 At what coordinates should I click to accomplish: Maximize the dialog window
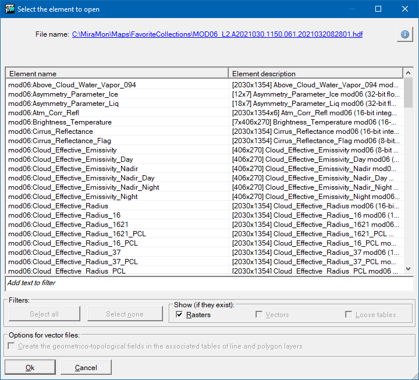coord(378,9)
